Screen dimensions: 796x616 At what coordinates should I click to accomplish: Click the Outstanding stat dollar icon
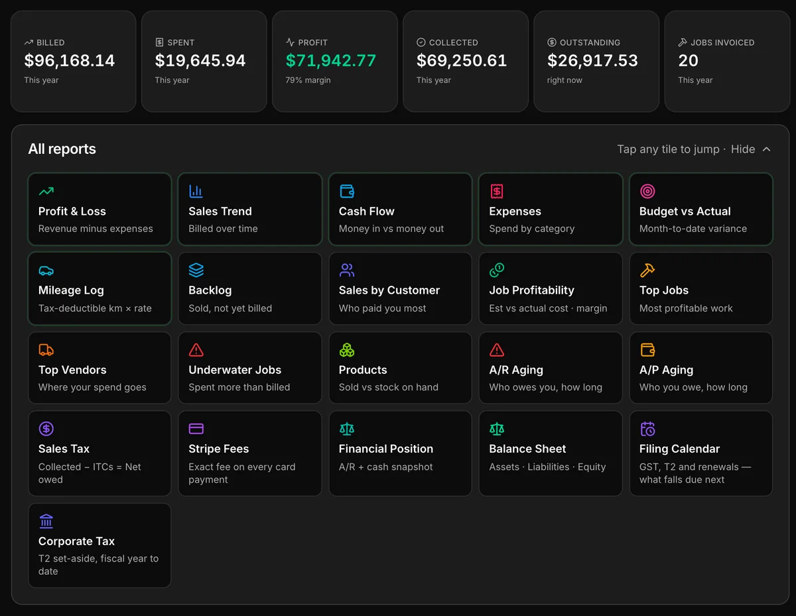pos(552,42)
